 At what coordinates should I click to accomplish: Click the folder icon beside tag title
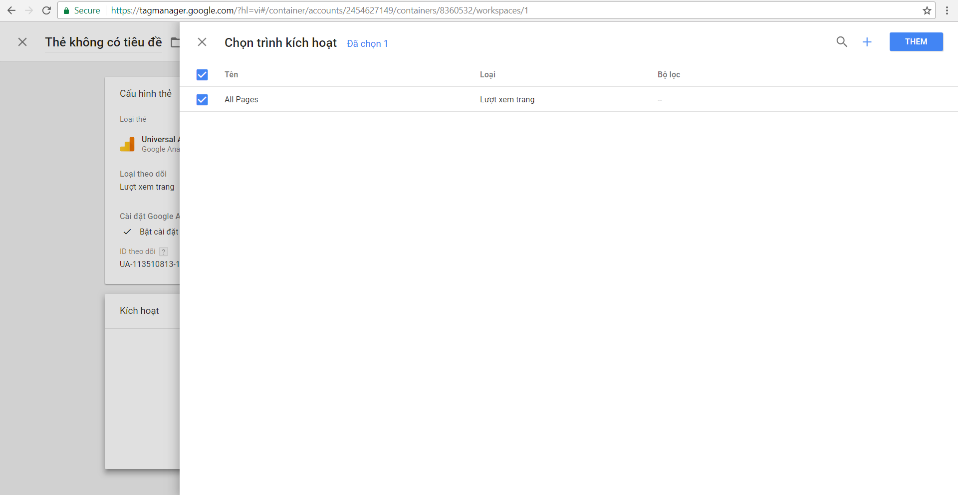click(x=175, y=42)
